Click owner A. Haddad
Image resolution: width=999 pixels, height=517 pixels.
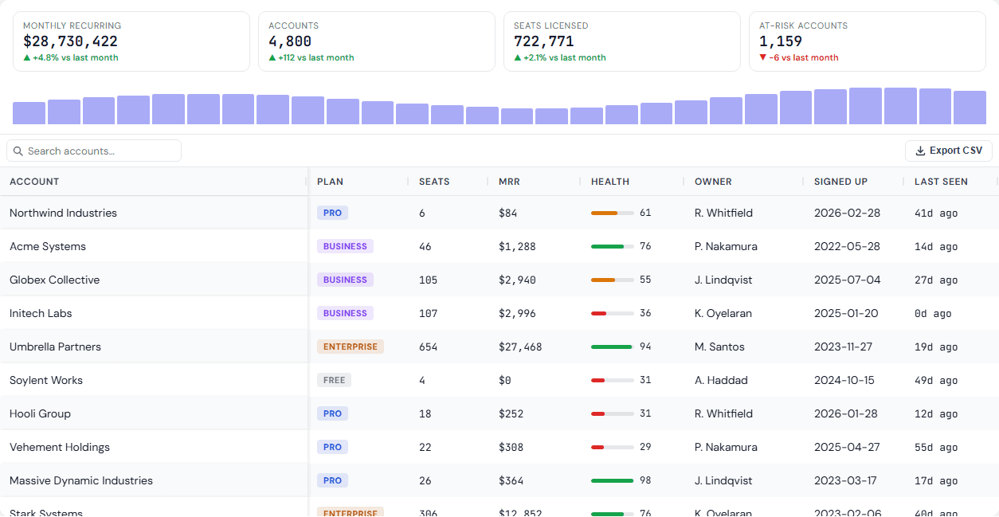pos(721,380)
